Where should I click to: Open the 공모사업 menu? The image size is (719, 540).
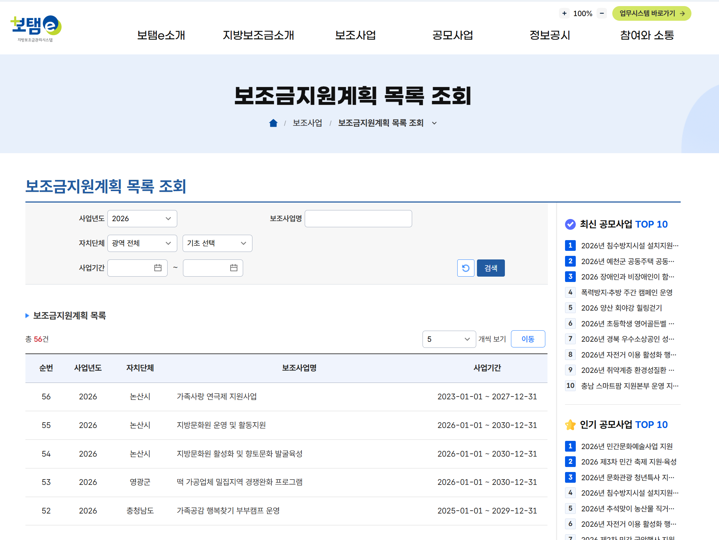pos(453,35)
